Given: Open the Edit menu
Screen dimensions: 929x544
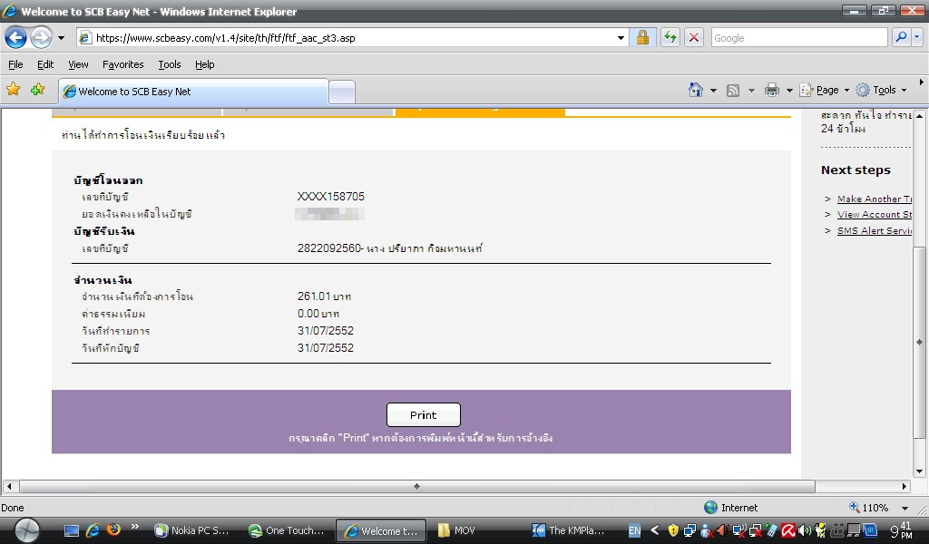Looking at the screenshot, I should click(45, 64).
